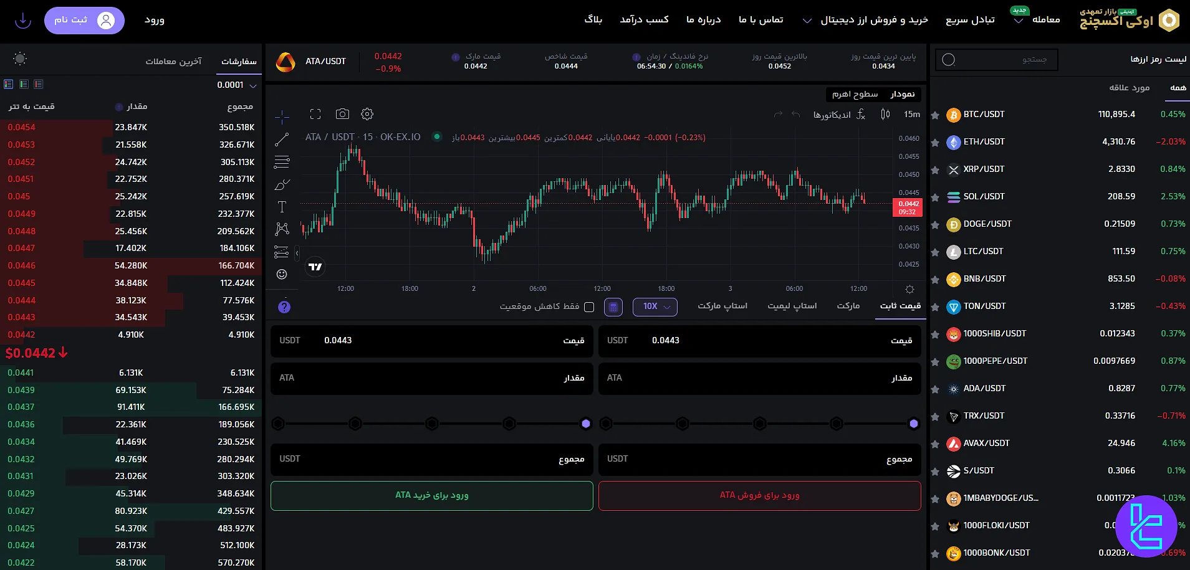1190x570 pixels.
Task: Click the green login to buy ATA button
Action: pyautogui.click(x=431, y=495)
